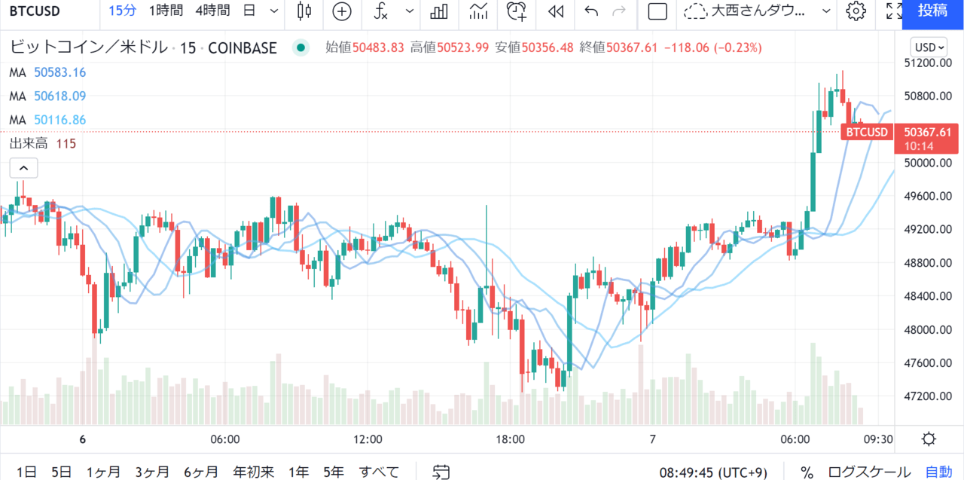Open chart settings with the gear icon

[x=856, y=11]
